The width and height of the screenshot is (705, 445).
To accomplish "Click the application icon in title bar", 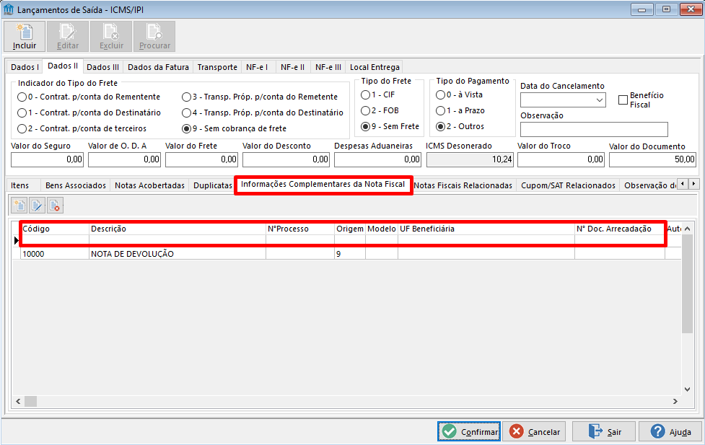I will pos(9,9).
